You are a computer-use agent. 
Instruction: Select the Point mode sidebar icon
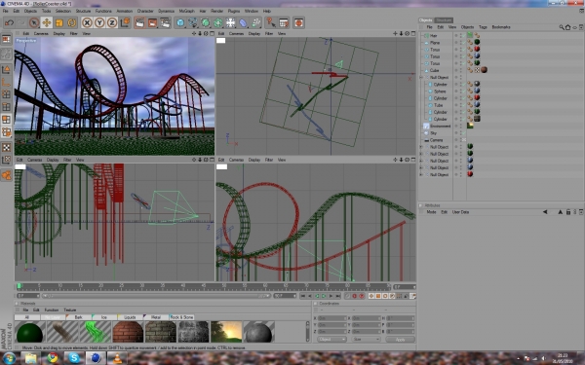pyautogui.click(x=7, y=94)
